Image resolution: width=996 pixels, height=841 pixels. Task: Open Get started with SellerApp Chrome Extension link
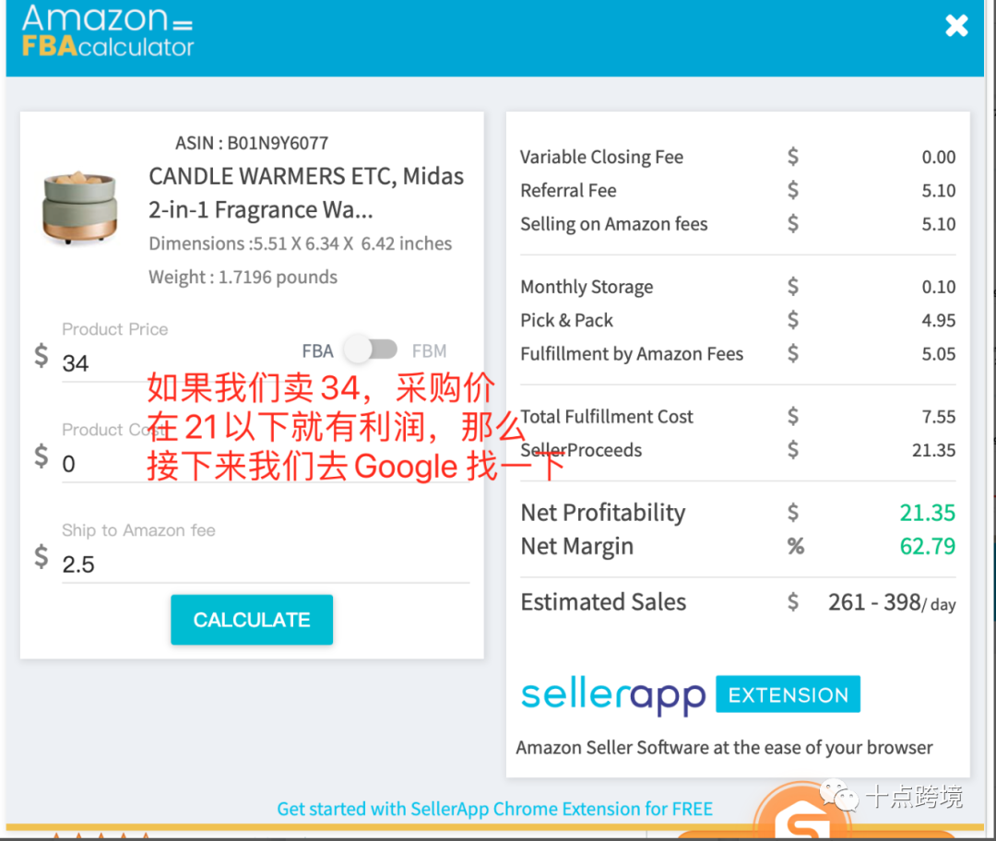click(x=494, y=809)
